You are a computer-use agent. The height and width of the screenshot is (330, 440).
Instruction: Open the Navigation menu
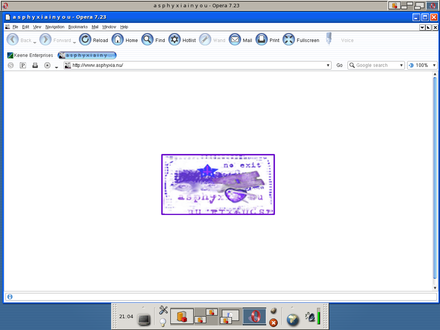pyautogui.click(x=55, y=27)
